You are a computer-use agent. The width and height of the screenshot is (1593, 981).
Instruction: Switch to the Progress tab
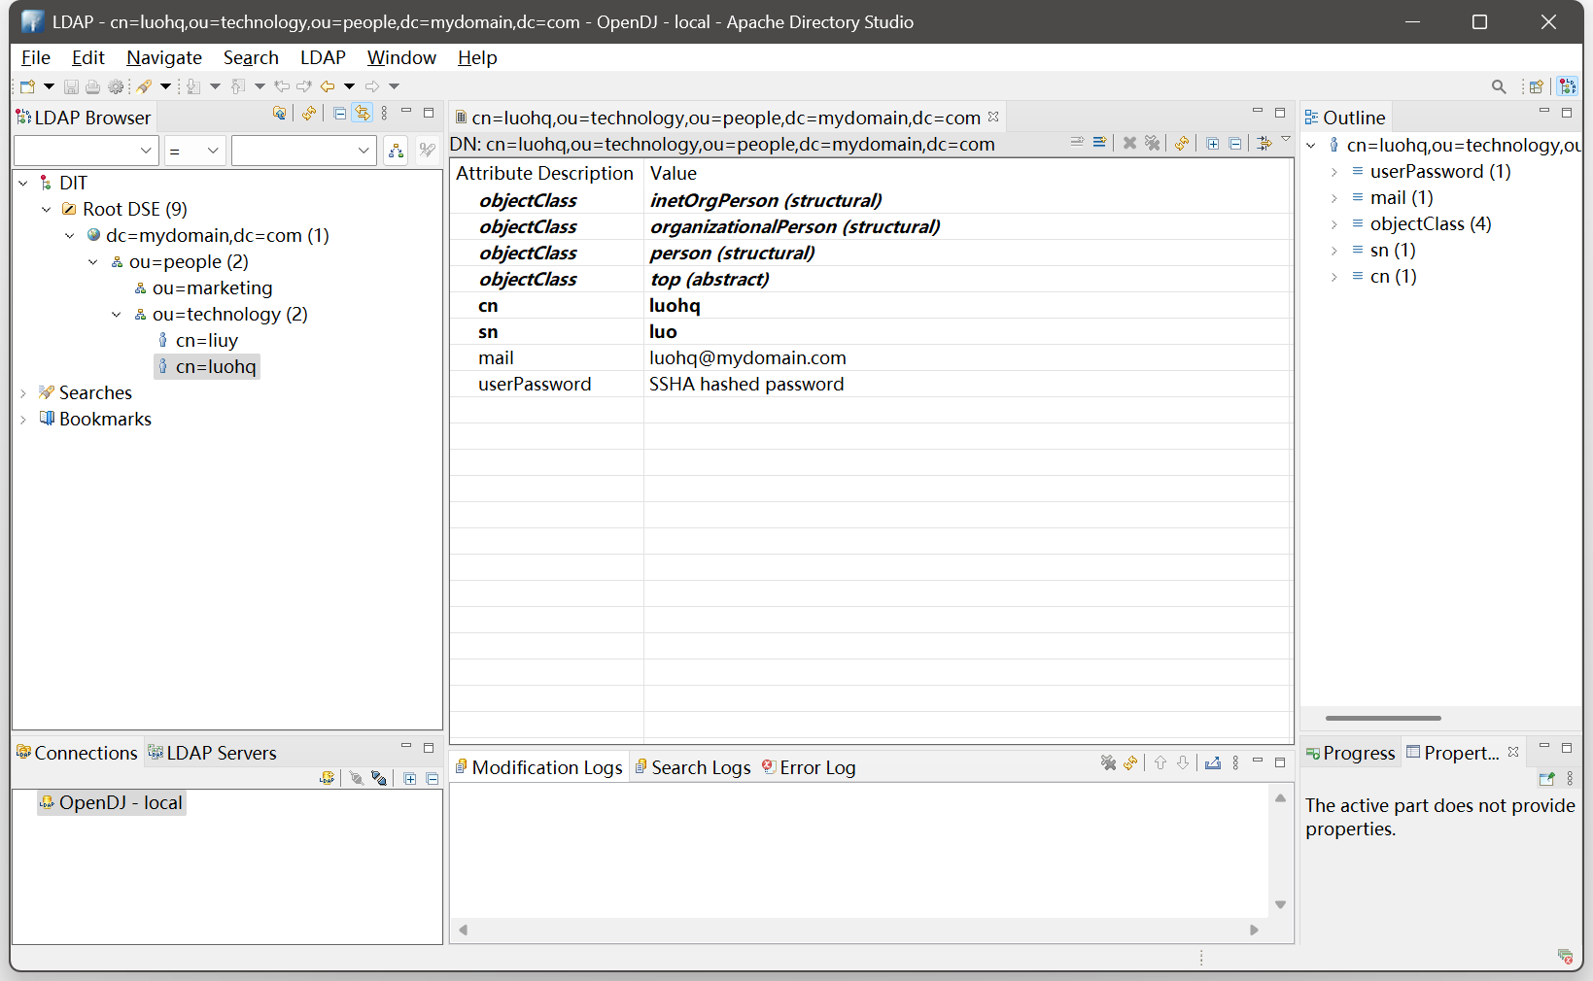[x=1350, y=753]
